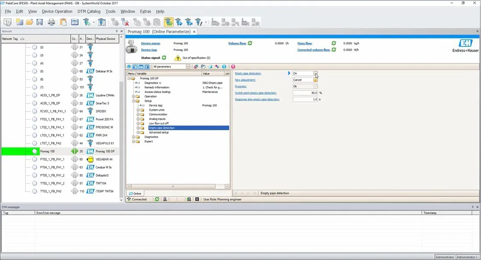
Task: Click the Volume flow link
Action: pyautogui.click(x=237, y=43)
